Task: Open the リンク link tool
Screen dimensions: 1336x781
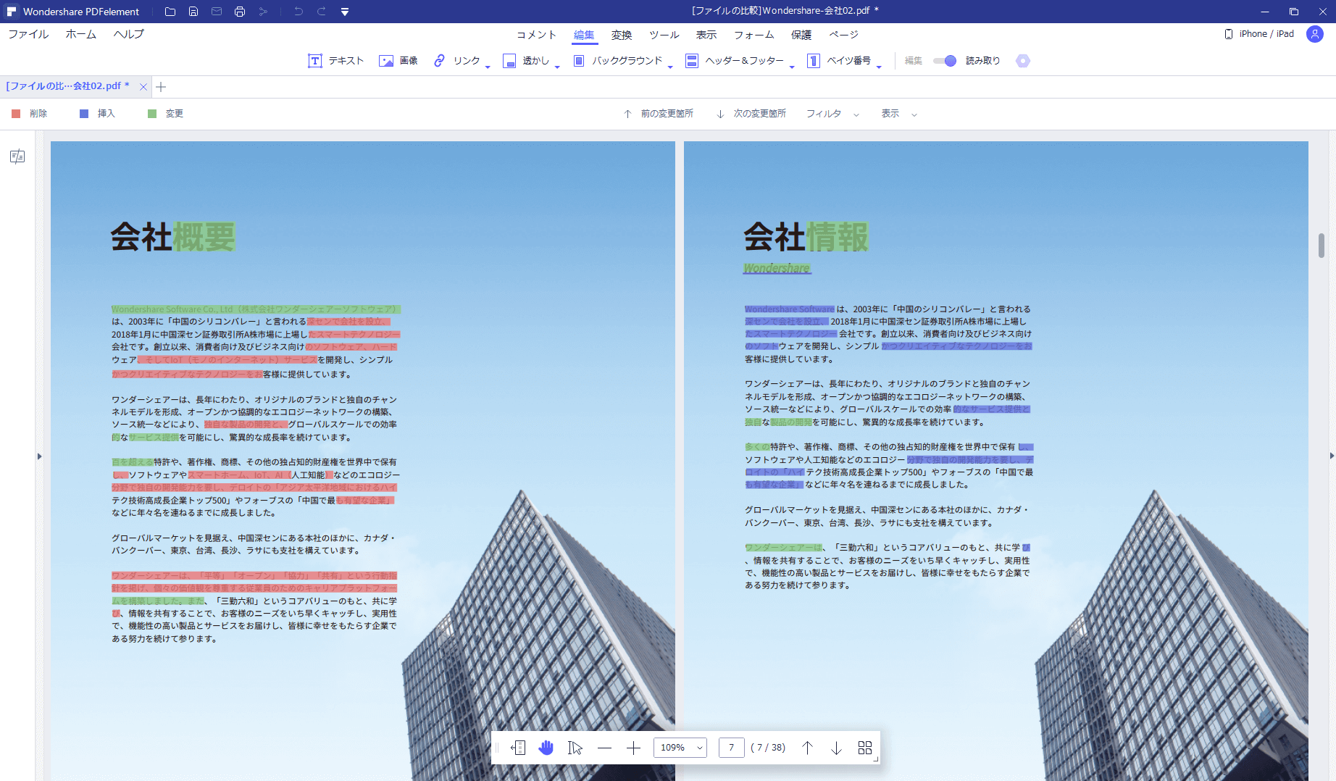Action: [462, 61]
